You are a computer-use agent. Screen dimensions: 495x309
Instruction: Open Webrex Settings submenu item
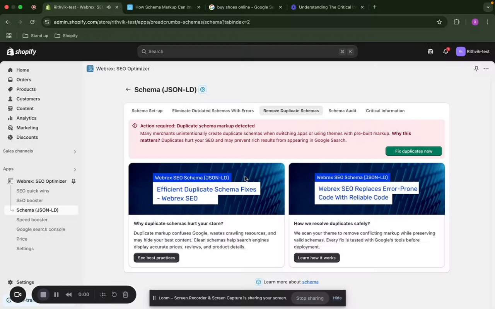click(x=25, y=249)
